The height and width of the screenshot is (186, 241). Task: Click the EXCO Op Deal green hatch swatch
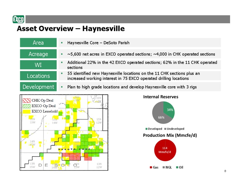point(26,106)
